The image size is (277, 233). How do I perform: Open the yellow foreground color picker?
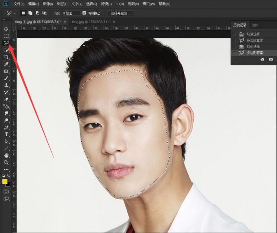(x=5, y=181)
